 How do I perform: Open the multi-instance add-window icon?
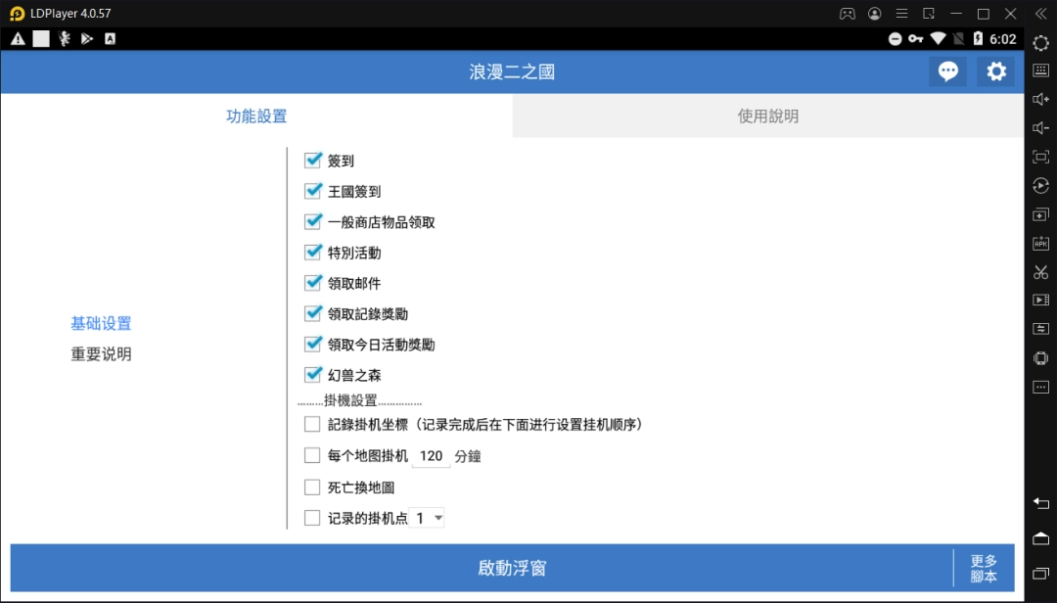pyautogui.click(x=1040, y=214)
